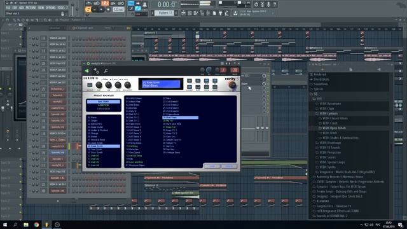The width and height of the screenshot is (407, 229).
Task: Toggle the metronome icon in the top toolbar
Action: click(89, 3)
